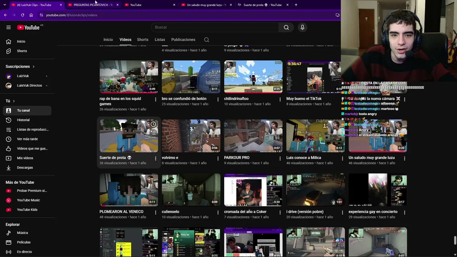Screen dimensions: 457x257
Task: Add Suerte de prota to the queue
Action: point(153,132)
